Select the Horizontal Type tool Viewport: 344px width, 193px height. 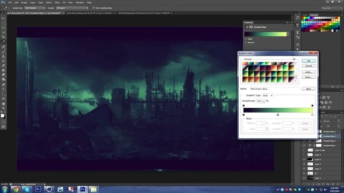(3, 89)
